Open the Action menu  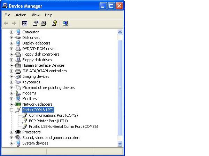tap(21, 15)
